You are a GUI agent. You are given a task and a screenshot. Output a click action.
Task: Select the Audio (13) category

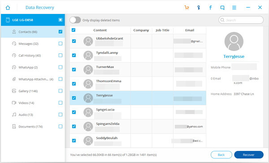click(33, 115)
